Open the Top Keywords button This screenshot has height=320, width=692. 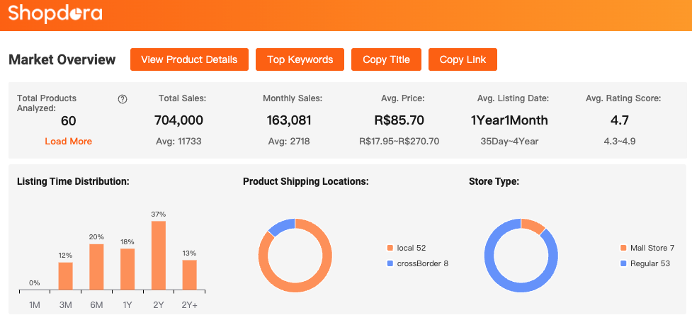click(300, 59)
